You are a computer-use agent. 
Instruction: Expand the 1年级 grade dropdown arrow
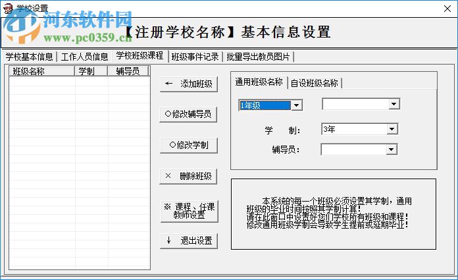coord(297,105)
